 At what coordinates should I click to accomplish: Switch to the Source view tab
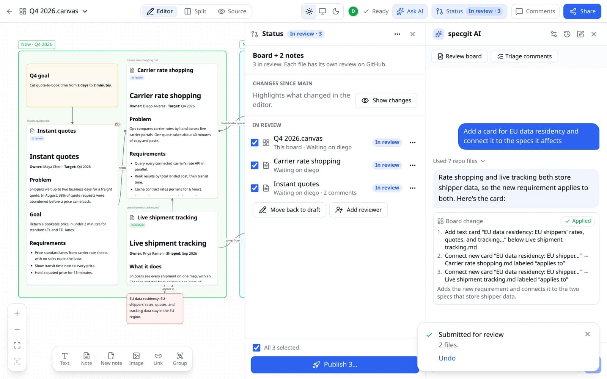pos(232,11)
